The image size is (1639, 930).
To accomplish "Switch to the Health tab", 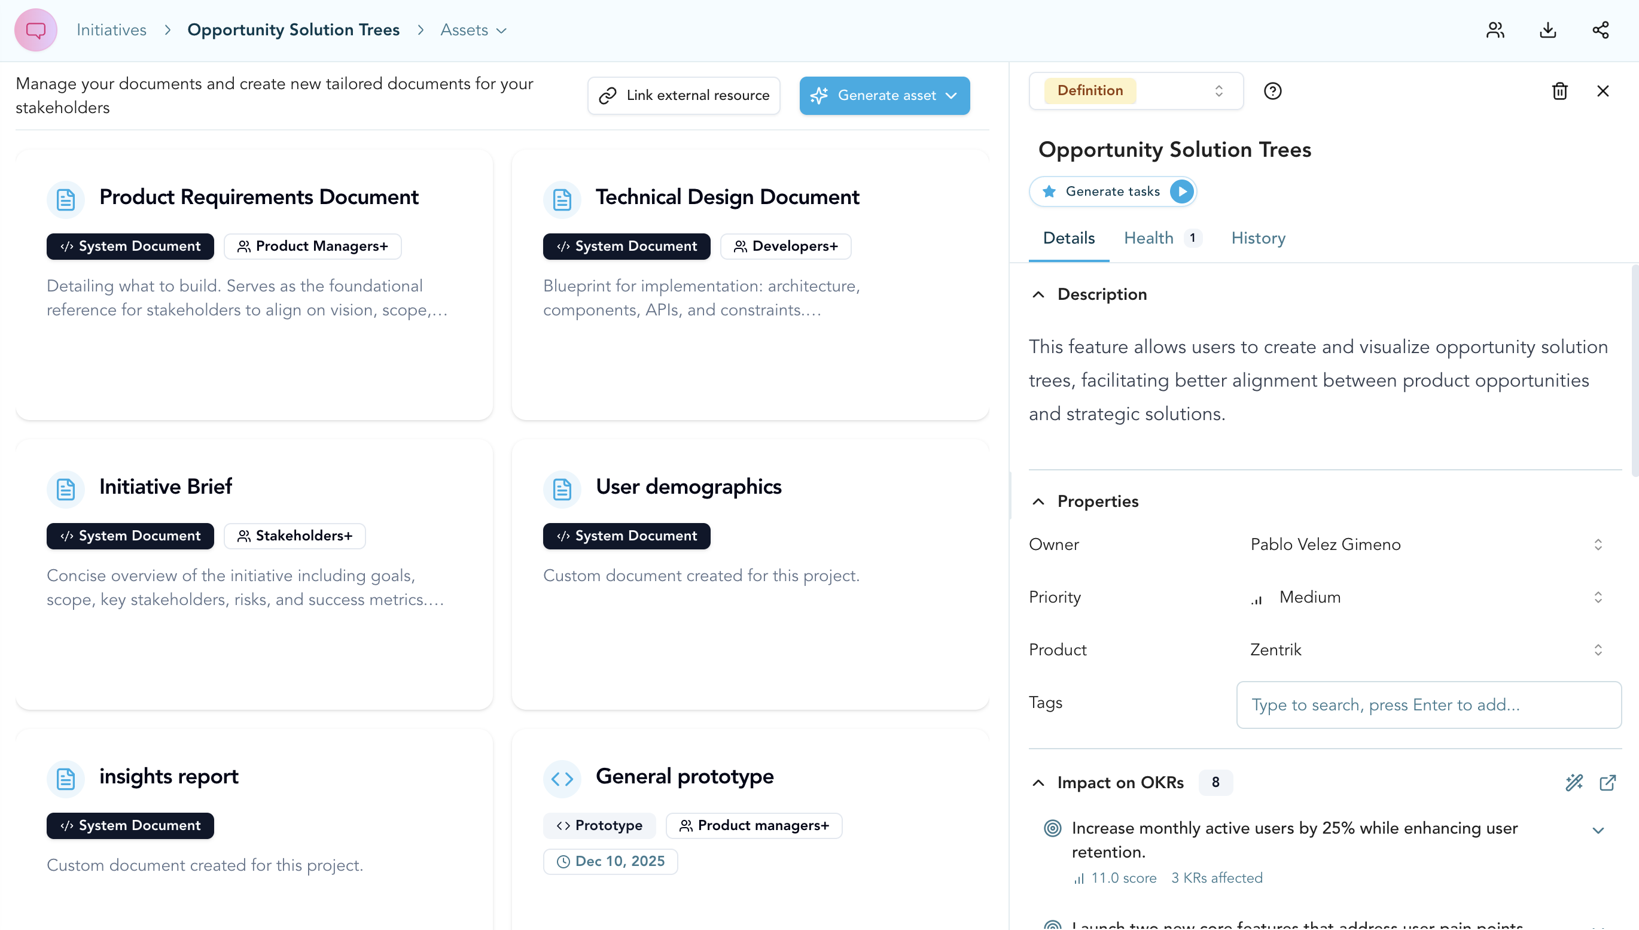I will 1148,238.
